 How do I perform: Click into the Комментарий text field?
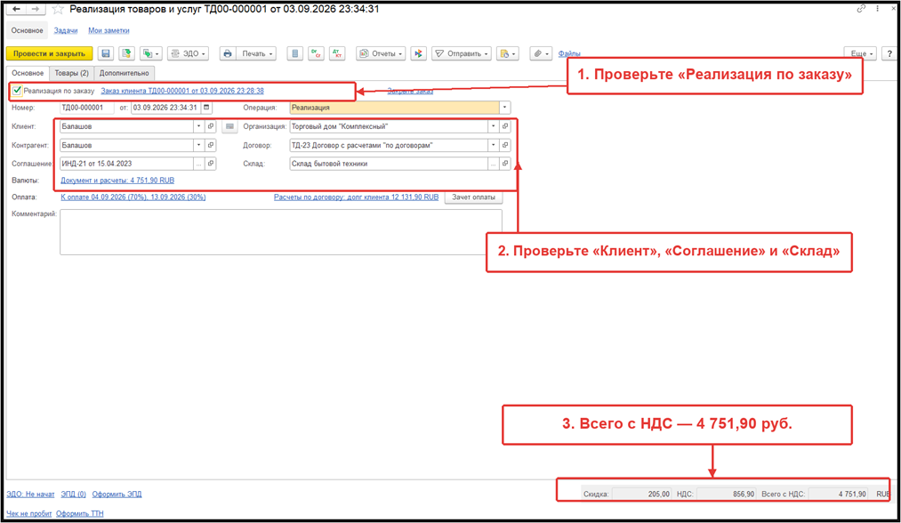pyautogui.click(x=280, y=231)
